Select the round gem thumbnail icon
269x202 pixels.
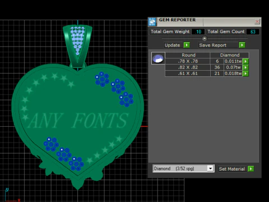pos(158,58)
